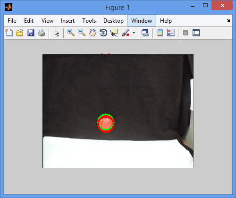236x198 pixels.
Task: Click the Hide Plot Tools icon
Action: [185, 33]
